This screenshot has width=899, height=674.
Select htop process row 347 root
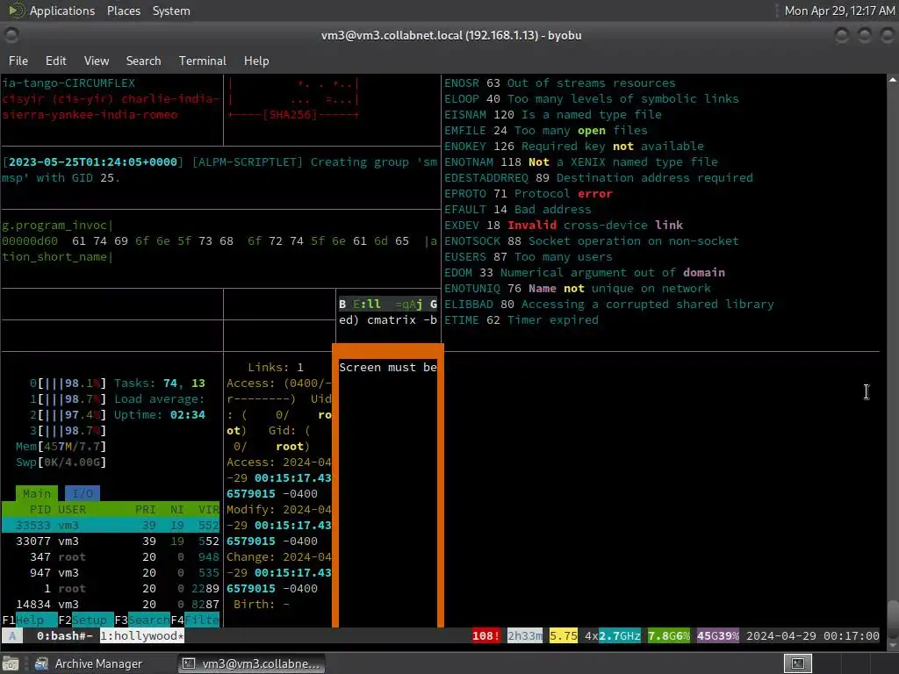point(111,557)
